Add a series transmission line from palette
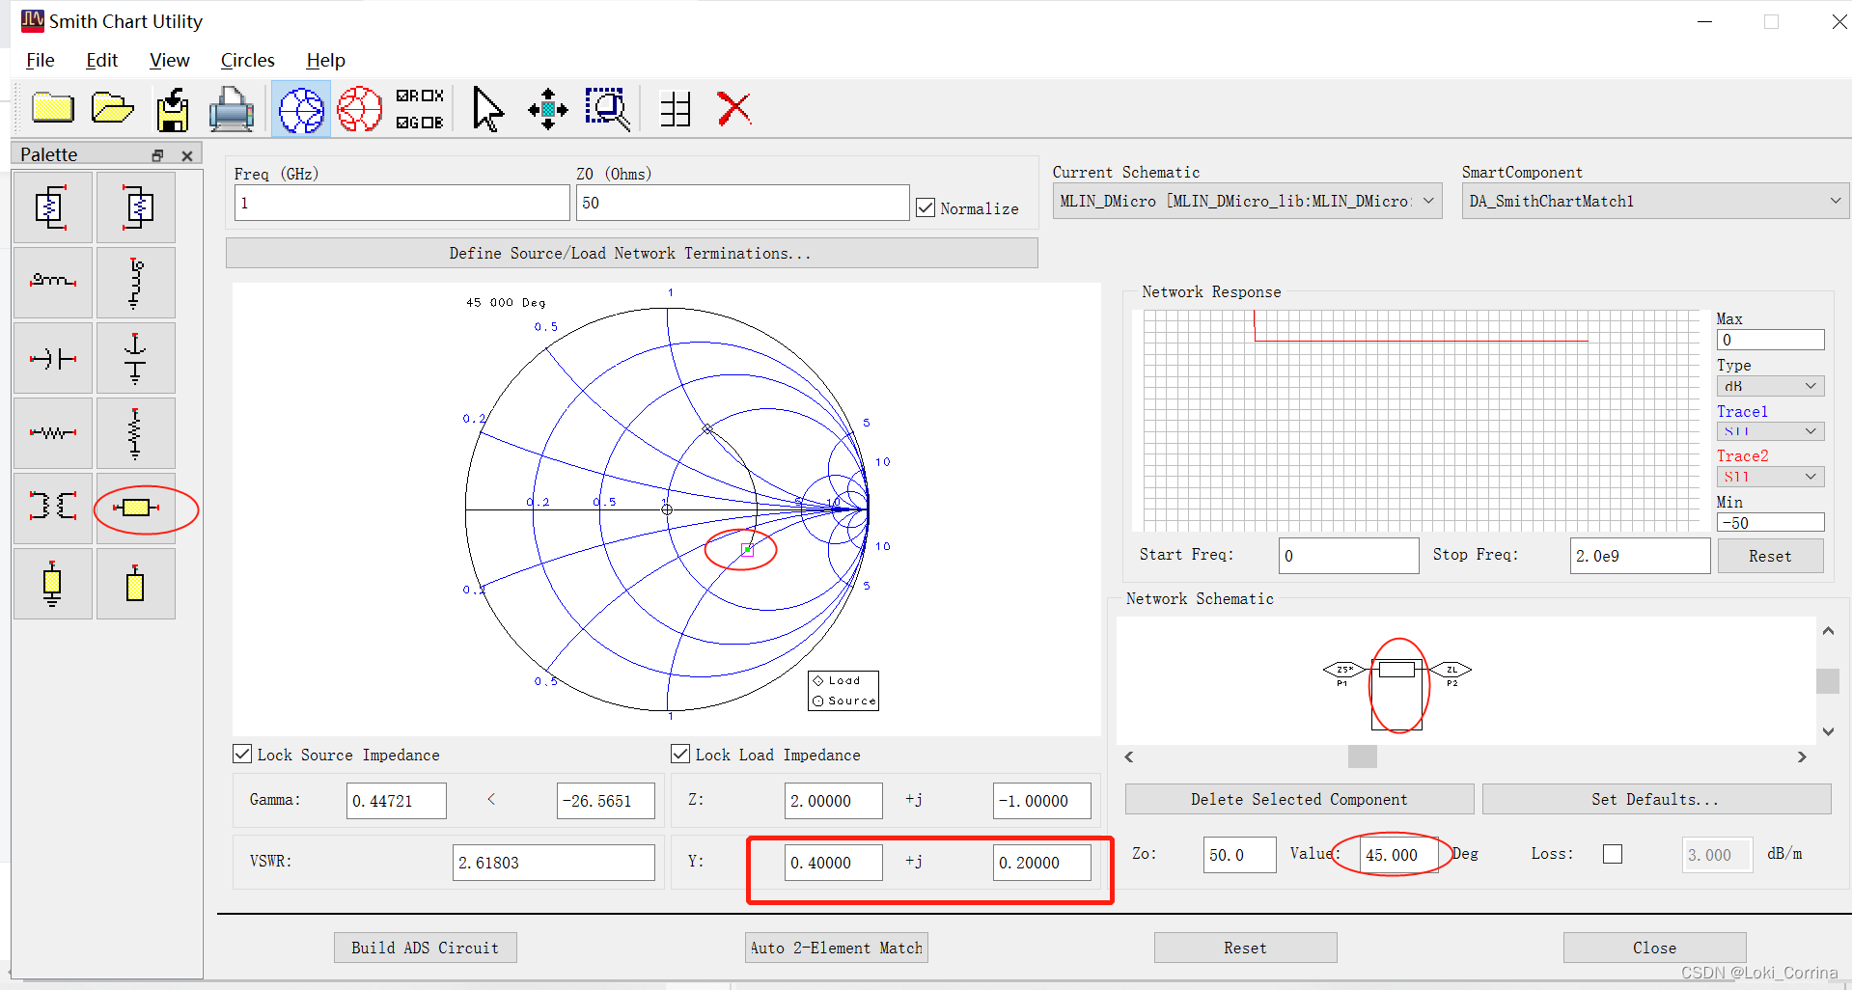This screenshot has height=990, width=1852. pos(136,509)
